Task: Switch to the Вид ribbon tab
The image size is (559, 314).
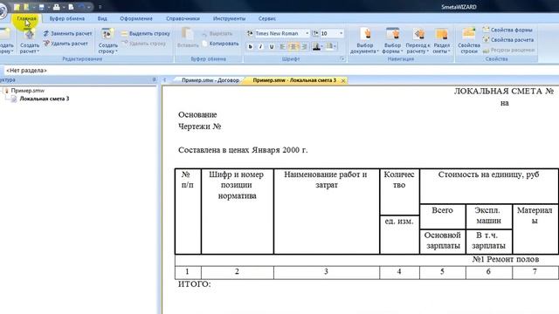Action: (x=102, y=18)
